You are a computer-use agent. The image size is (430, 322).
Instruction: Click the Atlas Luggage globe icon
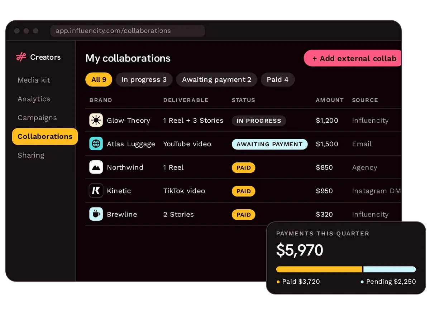click(96, 144)
